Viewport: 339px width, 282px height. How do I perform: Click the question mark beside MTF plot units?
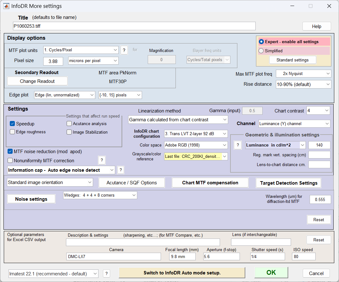click(x=124, y=50)
